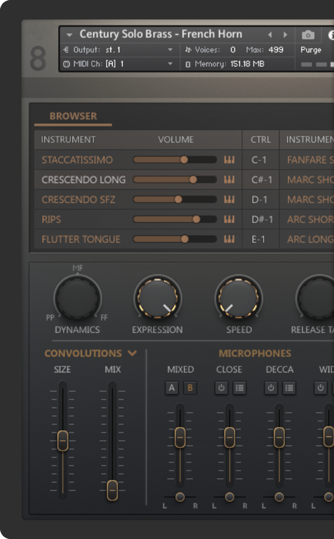
Task: Go to the next instrument with right arrow
Action: 285,35
